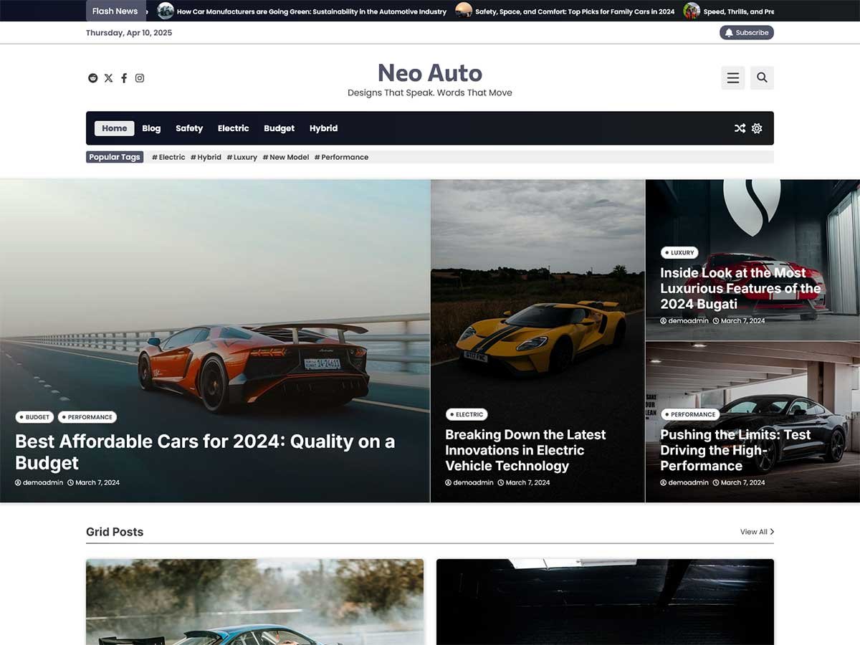
Task: Click View All for Grid Posts
Action: click(757, 532)
